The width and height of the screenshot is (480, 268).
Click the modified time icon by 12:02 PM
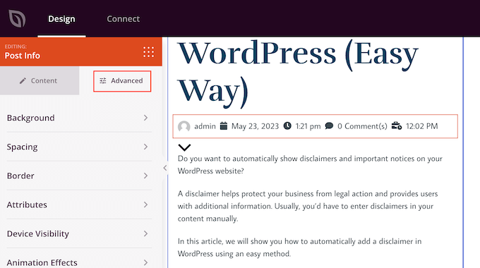[x=397, y=126]
